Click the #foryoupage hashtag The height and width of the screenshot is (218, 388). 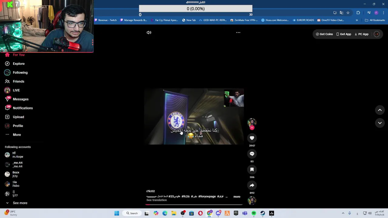[207, 197]
